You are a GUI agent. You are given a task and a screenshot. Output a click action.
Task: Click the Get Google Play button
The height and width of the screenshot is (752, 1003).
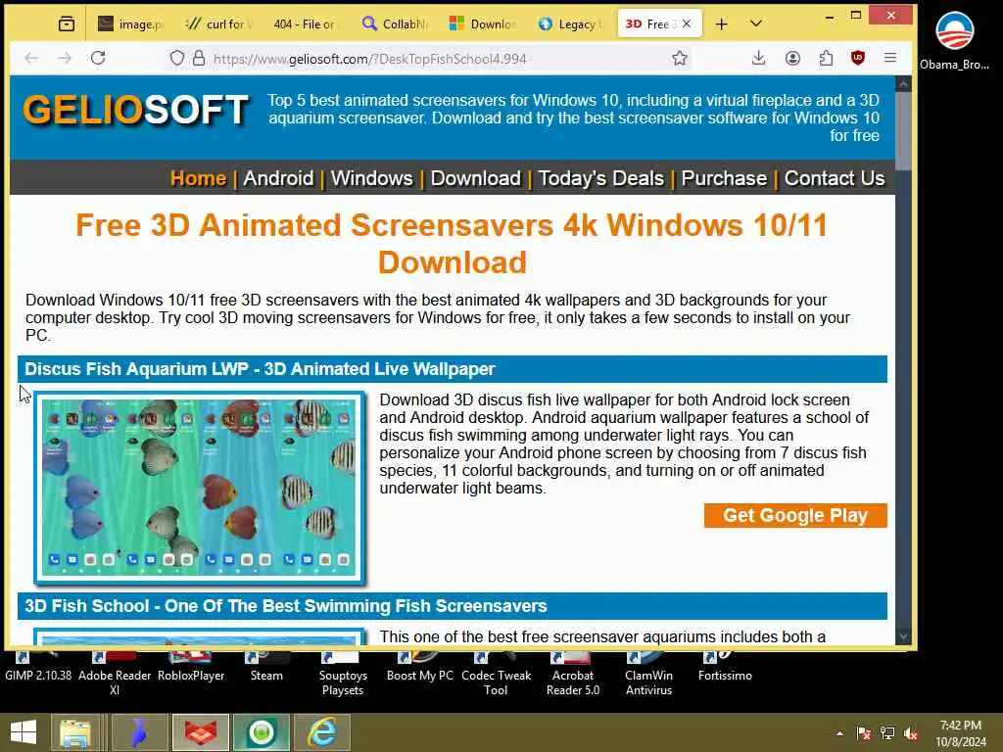point(795,515)
